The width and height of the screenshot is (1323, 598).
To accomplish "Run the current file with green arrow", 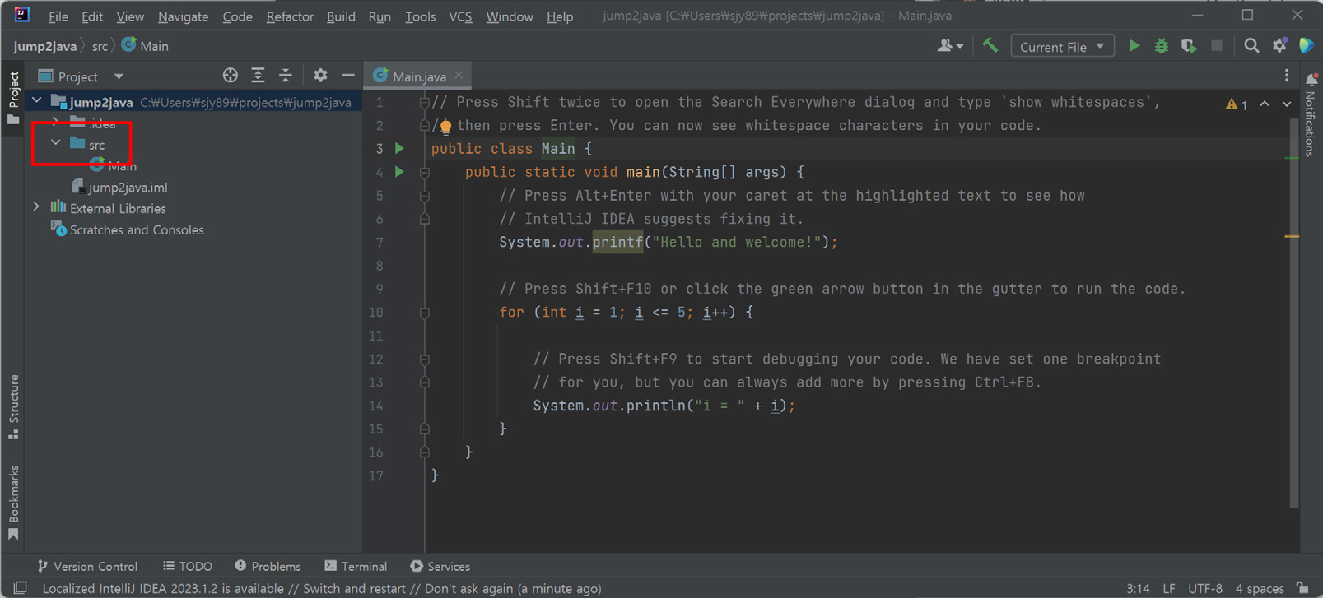I will (x=1134, y=46).
